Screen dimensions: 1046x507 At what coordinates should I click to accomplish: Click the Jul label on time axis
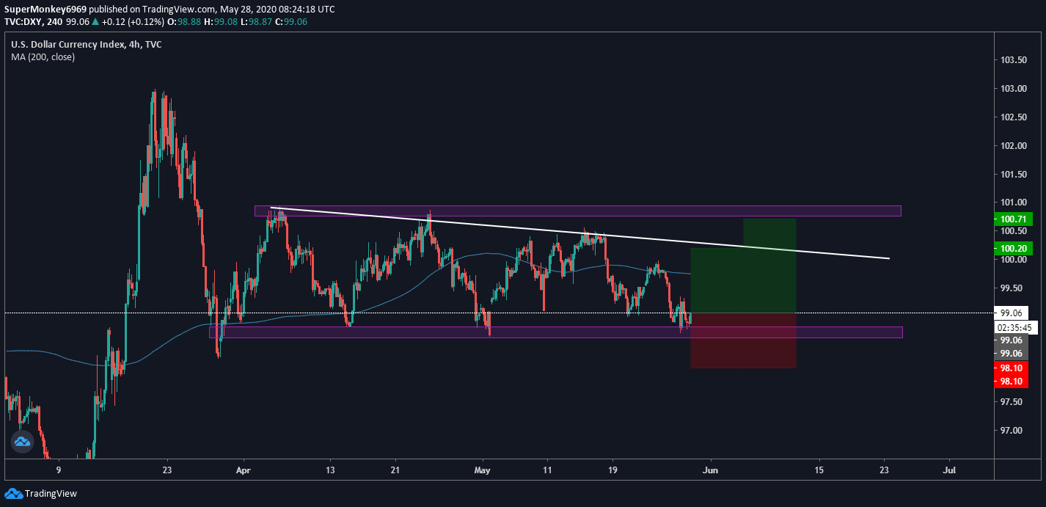[950, 470]
